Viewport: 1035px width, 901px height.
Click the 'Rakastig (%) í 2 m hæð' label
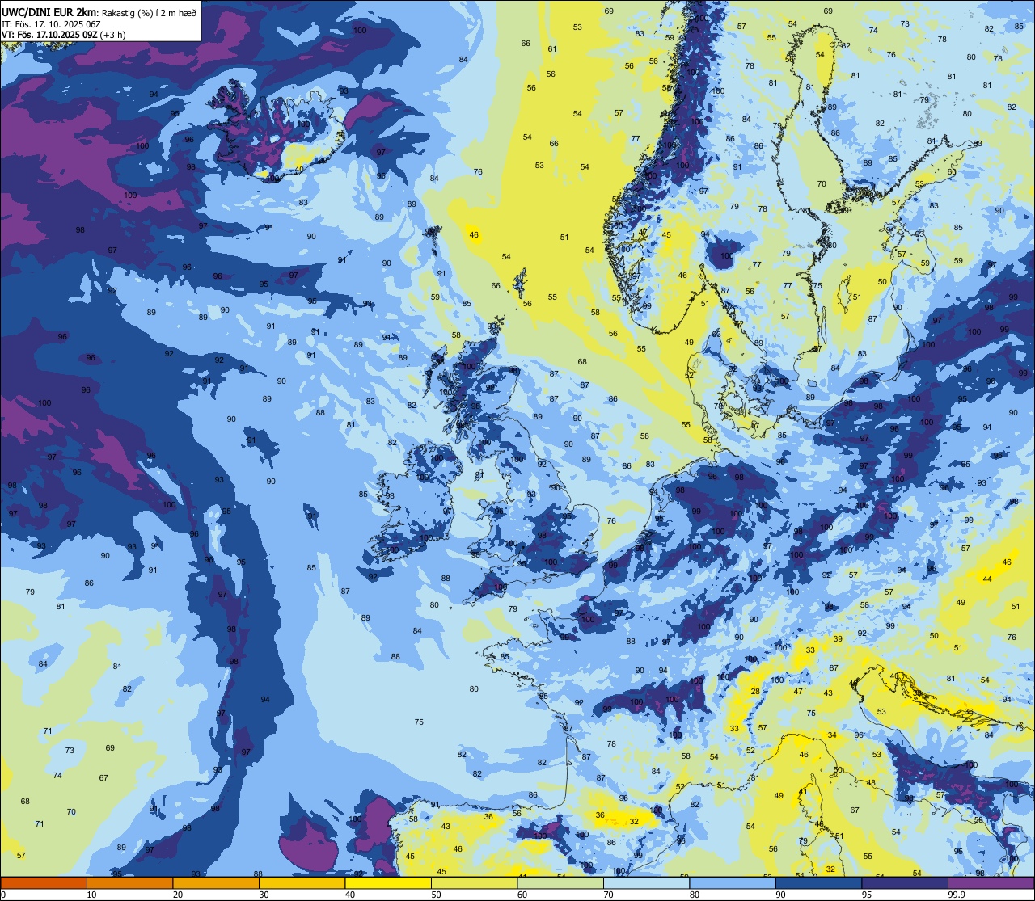tap(149, 12)
